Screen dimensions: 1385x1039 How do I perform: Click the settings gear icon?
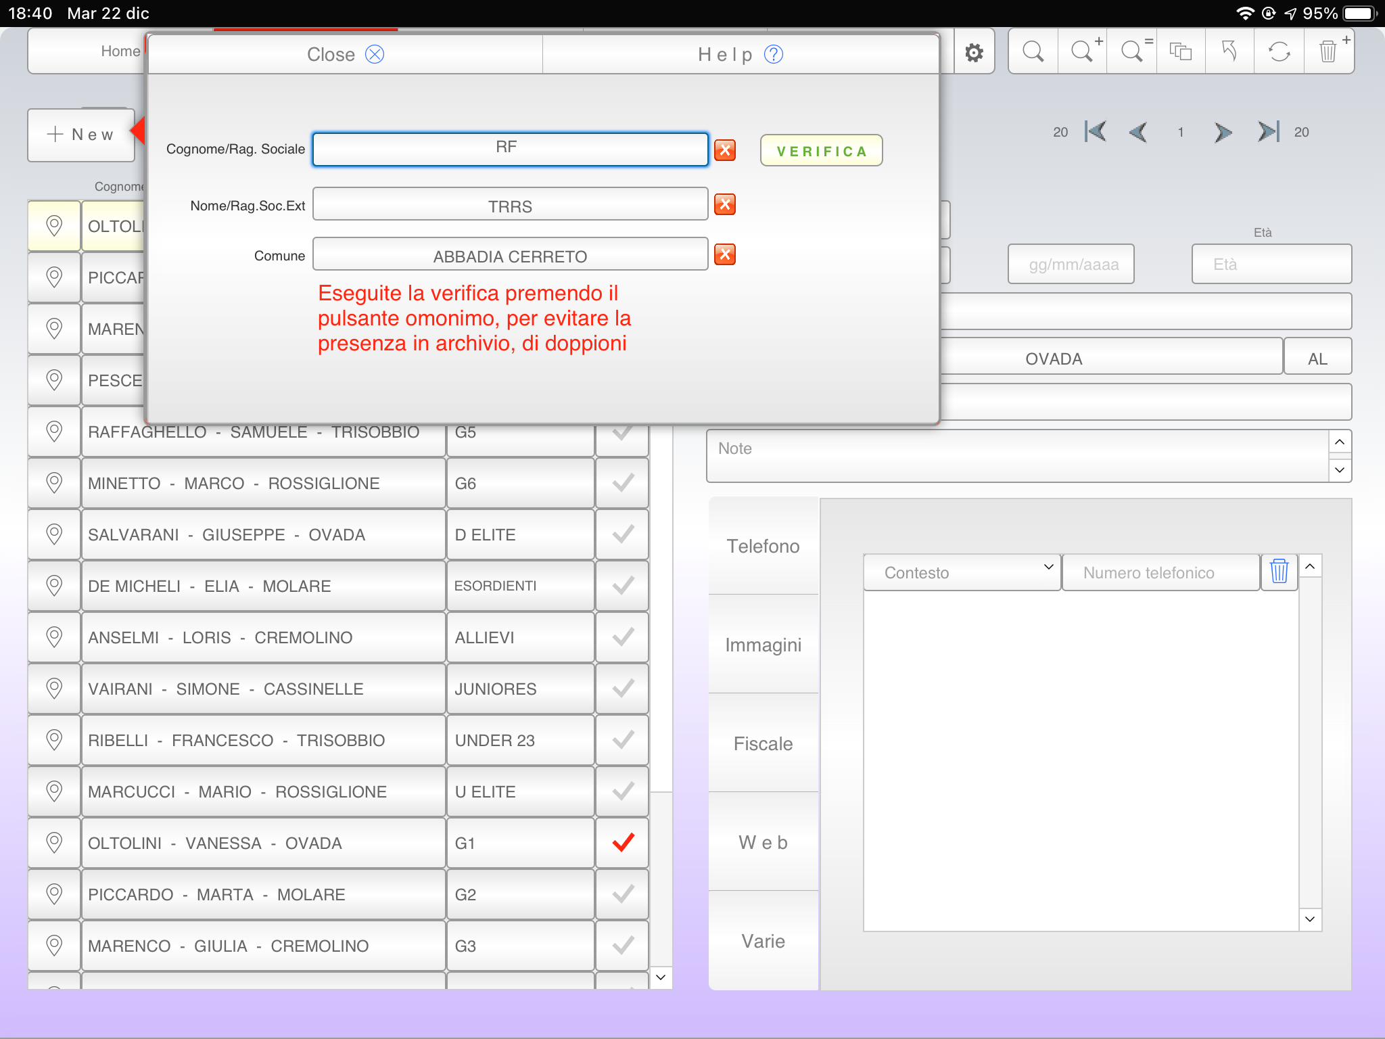pos(974,53)
